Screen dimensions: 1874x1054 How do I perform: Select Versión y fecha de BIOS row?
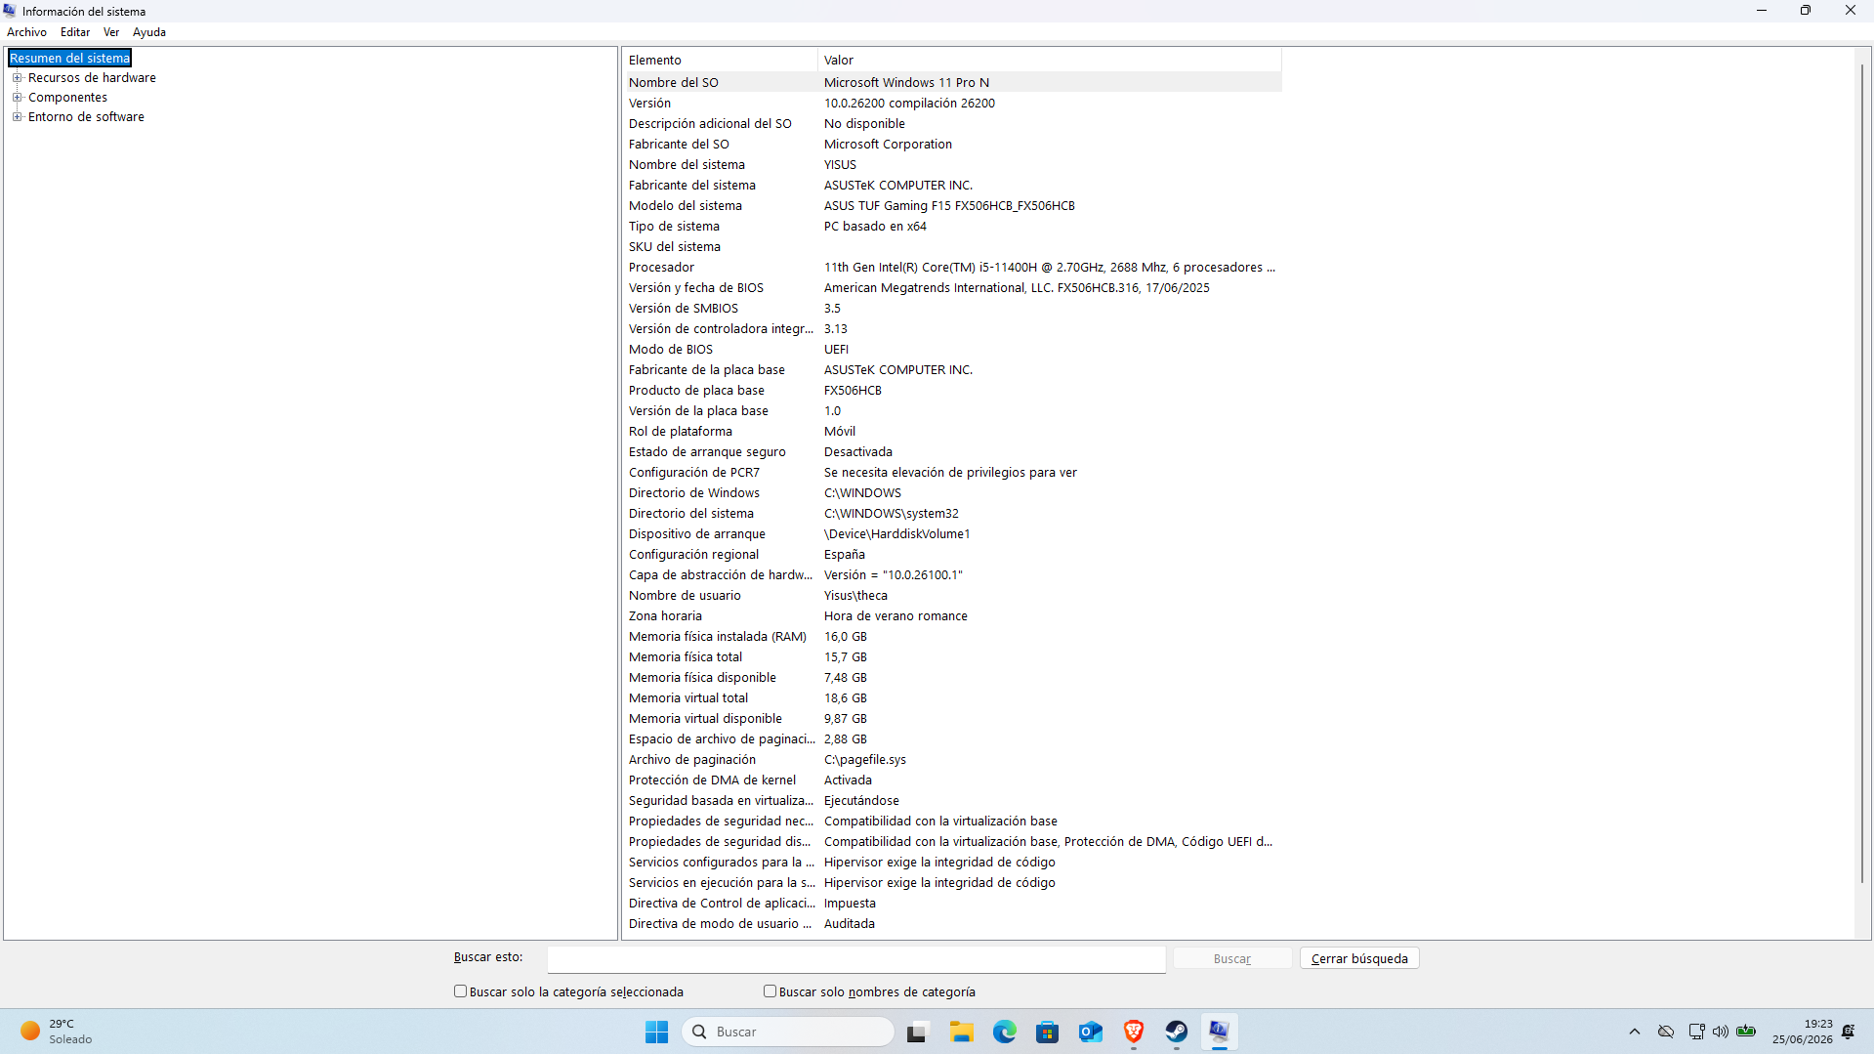point(952,288)
